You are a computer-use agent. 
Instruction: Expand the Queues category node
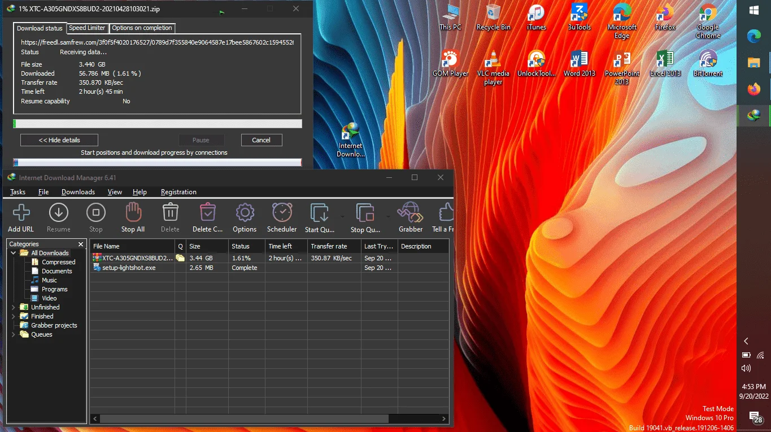coord(14,334)
